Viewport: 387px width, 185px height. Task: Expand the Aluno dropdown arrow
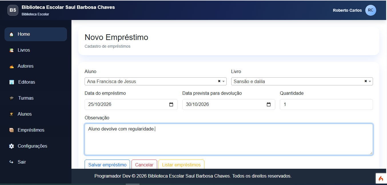(224, 82)
